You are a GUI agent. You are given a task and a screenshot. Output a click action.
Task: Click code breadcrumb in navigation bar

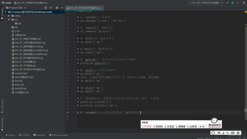click(6, 3)
